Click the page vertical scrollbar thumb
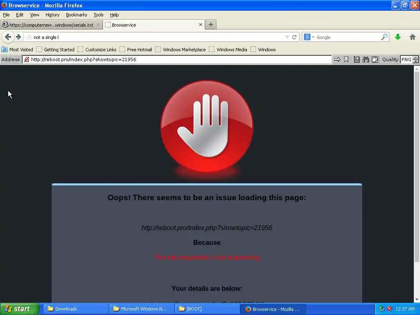420x315 pixels. point(417,166)
